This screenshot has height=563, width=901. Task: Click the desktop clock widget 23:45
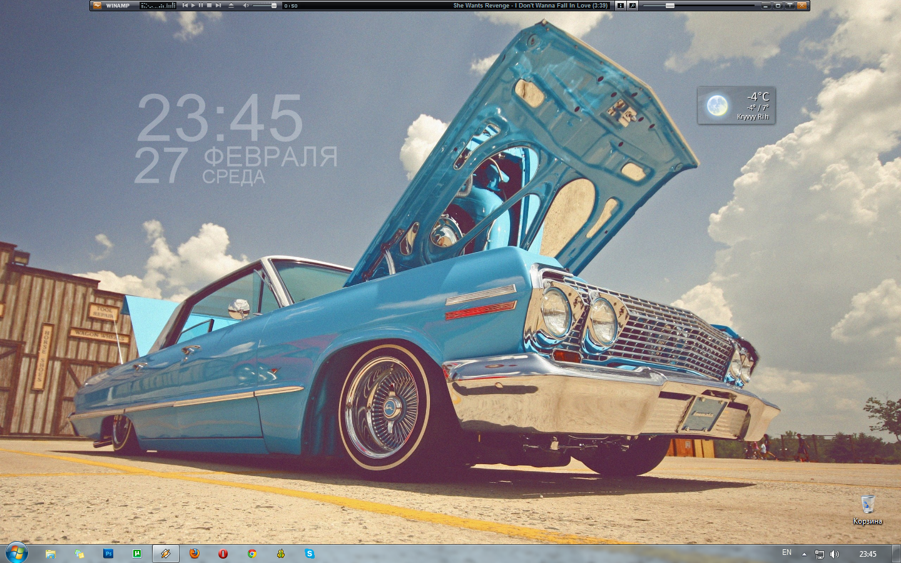click(x=220, y=118)
